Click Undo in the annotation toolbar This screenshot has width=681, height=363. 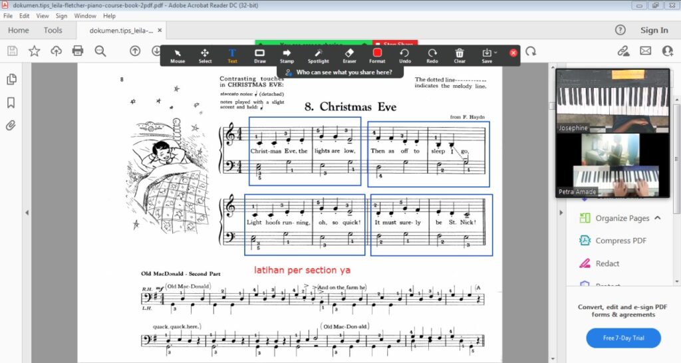(404, 55)
